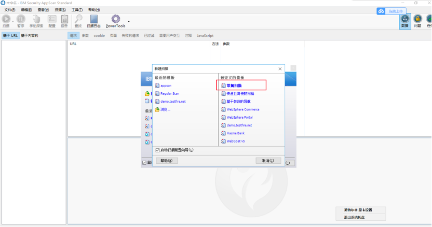
Task: Click the Pause (暂停) toolbar icon
Action: 21,19
